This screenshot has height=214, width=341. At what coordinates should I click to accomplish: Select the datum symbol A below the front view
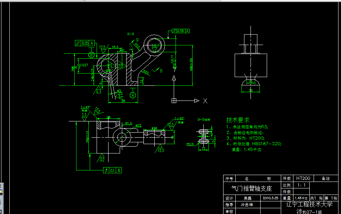[x=132, y=95]
